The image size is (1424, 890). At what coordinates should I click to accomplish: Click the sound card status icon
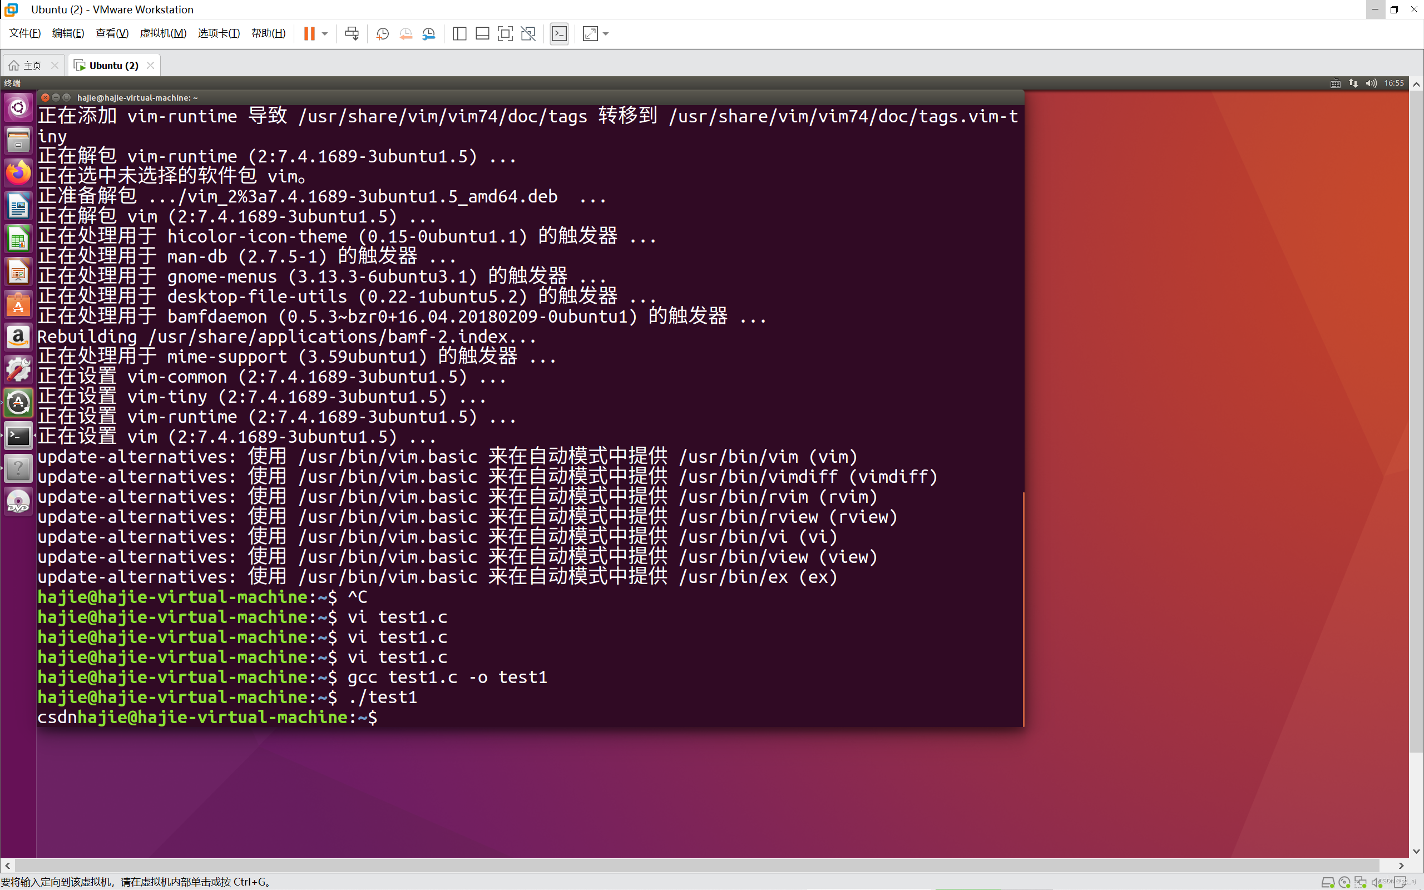tap(1377, 882)
